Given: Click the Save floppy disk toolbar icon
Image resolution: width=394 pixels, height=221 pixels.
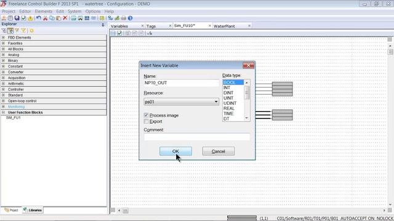Looking at the screenshot, I should point(17,18).
